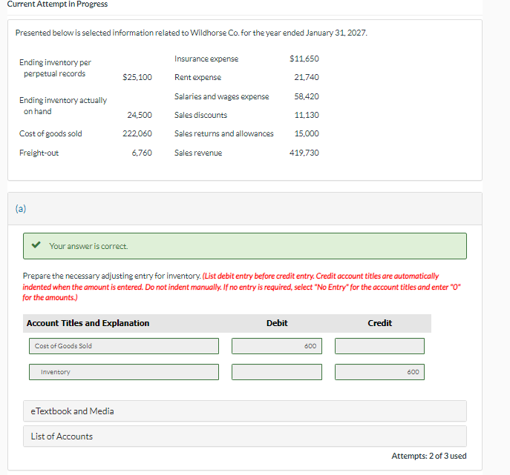The height and width of the screenshot is (475, 510).
Task: Click the 15,000 sales returns value
Action: pyautogui.click(x=307, y=133)
